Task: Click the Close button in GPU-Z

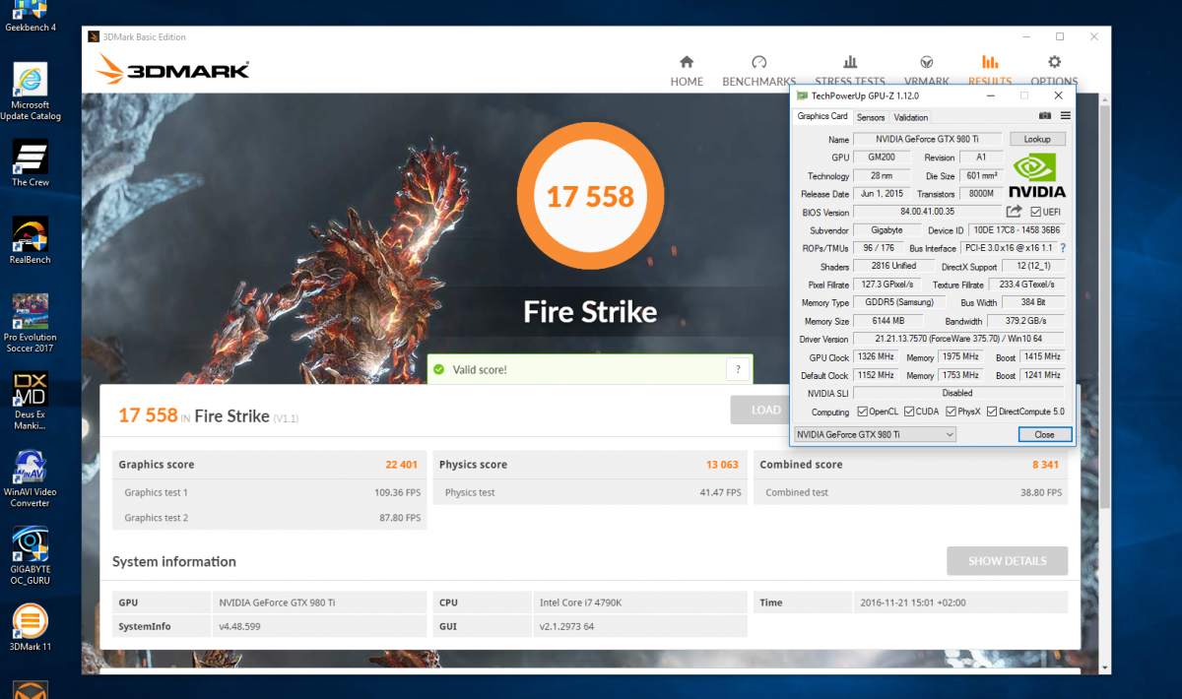Action: (1044, 434)
